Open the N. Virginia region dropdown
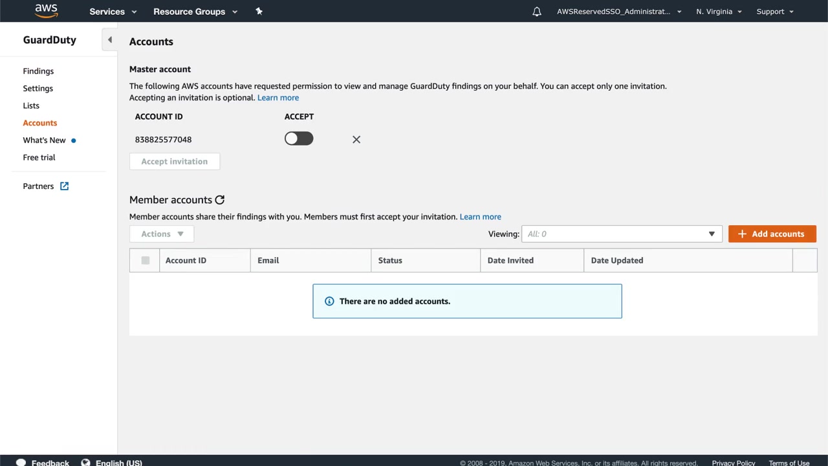828x466 pixels. pyautogui.click(x=719, y=12)
